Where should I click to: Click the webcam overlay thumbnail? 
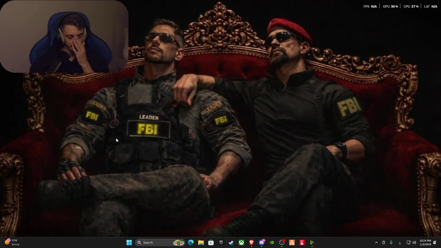click(x=64, y=37)
